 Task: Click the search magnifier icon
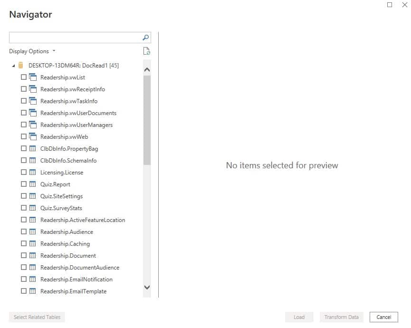(145, 37)
